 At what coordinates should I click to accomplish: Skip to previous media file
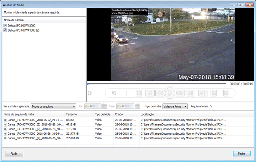coord(150,93)
